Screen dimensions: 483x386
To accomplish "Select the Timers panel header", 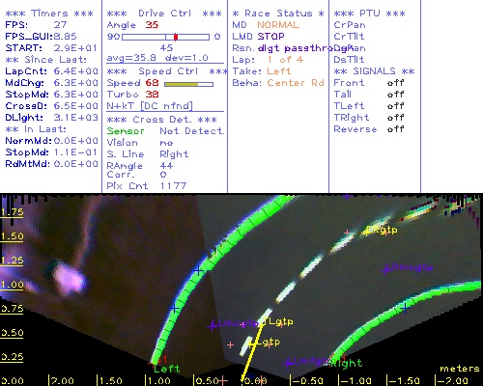I will (49, 14).
